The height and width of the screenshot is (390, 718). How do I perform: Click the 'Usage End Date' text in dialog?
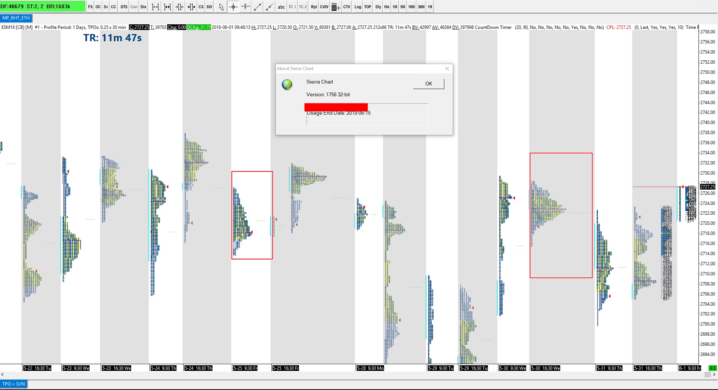pos(339,113)
